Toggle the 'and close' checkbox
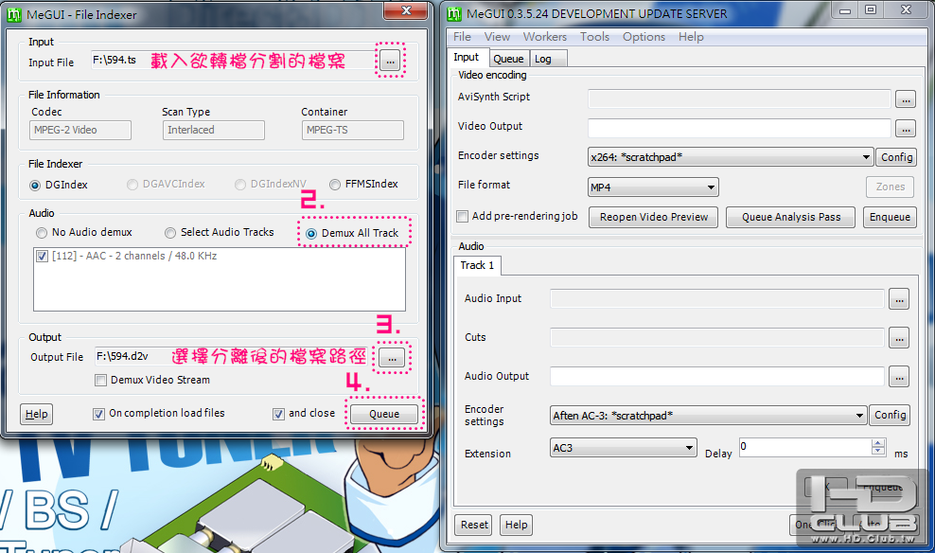 point(278,414)
